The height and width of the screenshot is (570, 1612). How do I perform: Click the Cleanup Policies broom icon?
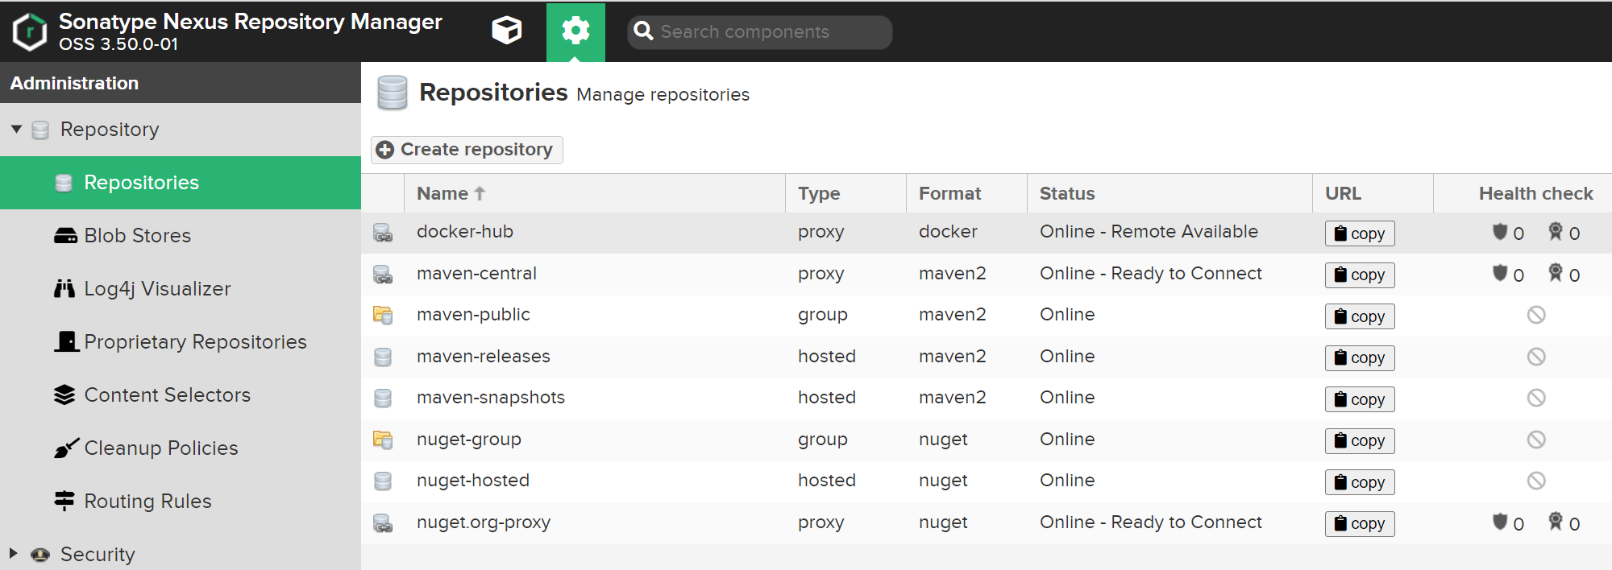click(x=66, y=448)
